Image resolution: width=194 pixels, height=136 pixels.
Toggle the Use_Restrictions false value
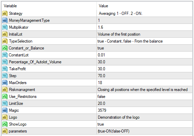click(145, 97)
